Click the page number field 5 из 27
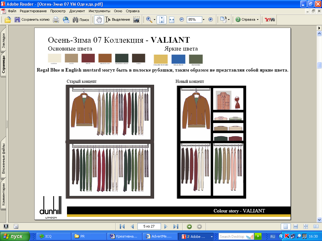 (x=149, y=227)
